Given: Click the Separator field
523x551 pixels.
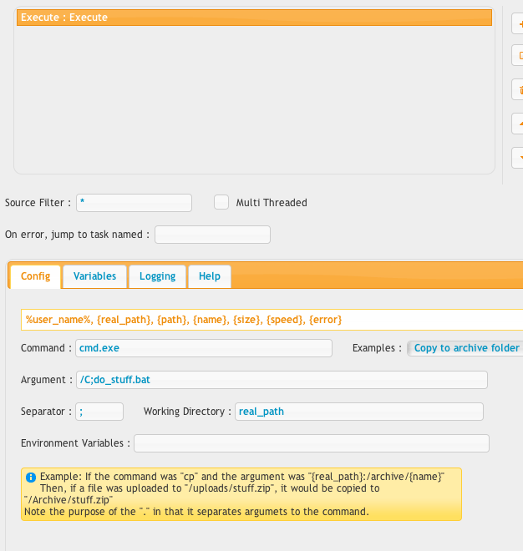Looking at the screenshot, I should pos(99,412).
